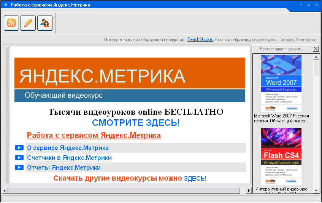Follow the TeachShop.ru link
Viewport: 322px width, 203px height.
pos(200,40)
